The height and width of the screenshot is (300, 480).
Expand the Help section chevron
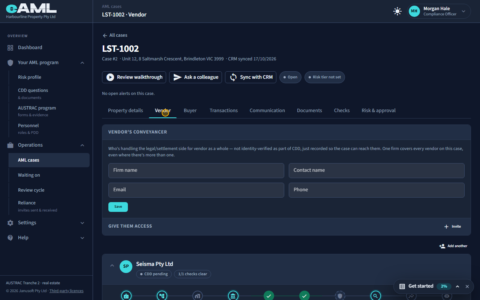(82, 238)
